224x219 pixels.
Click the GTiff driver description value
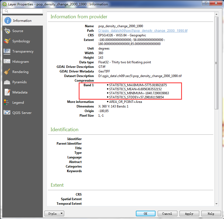[102, 67]
